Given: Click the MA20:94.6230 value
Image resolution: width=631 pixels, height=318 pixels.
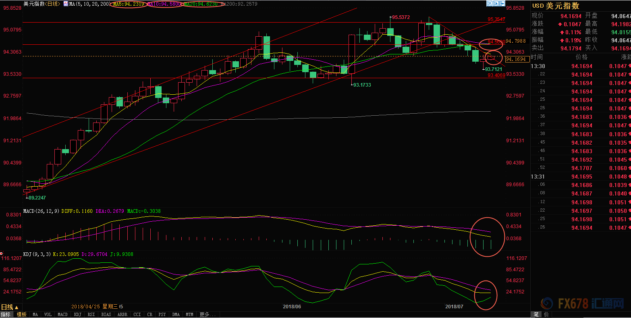Looking at the screenshot, I should 201,4.
